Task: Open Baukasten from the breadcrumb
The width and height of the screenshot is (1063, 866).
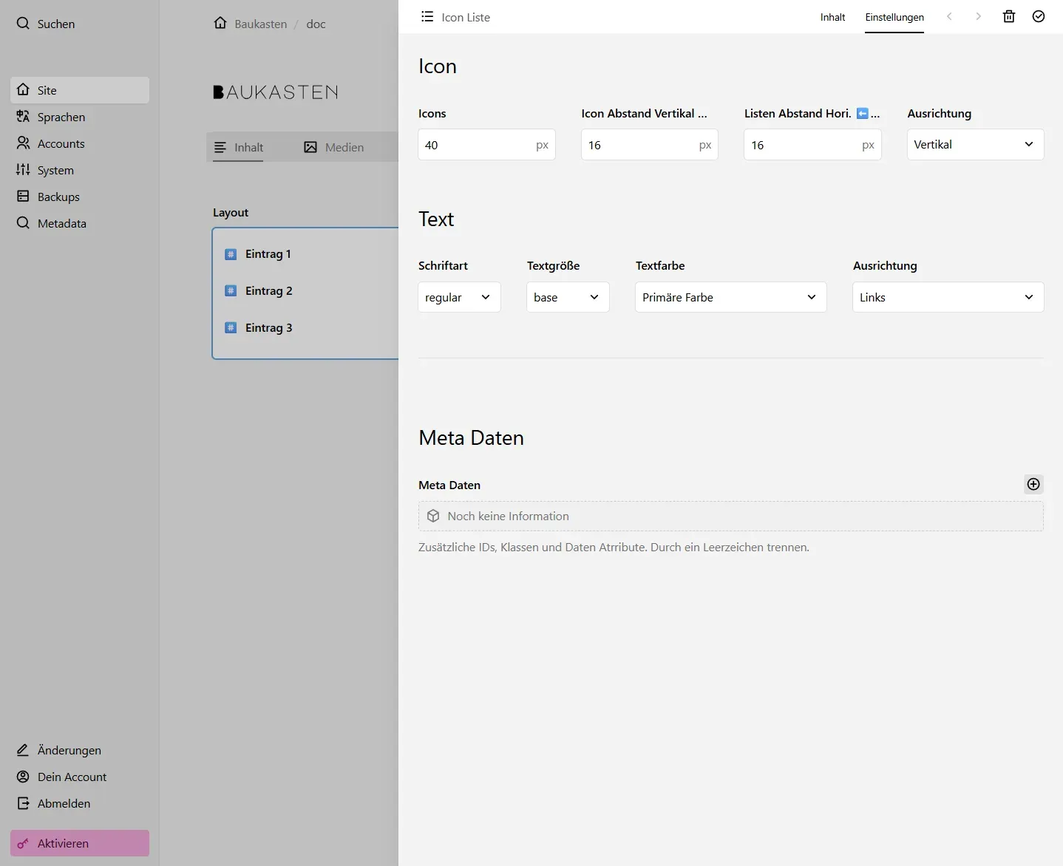Action: coord(260,24)
